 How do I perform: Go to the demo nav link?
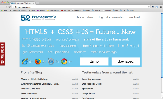91,17
